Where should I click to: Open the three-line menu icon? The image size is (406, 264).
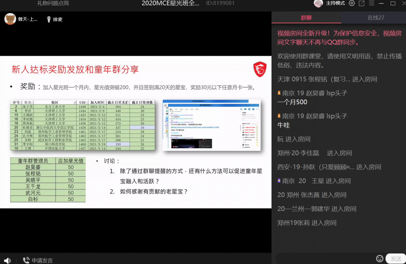pyautogui.click(x=372, y=3)
